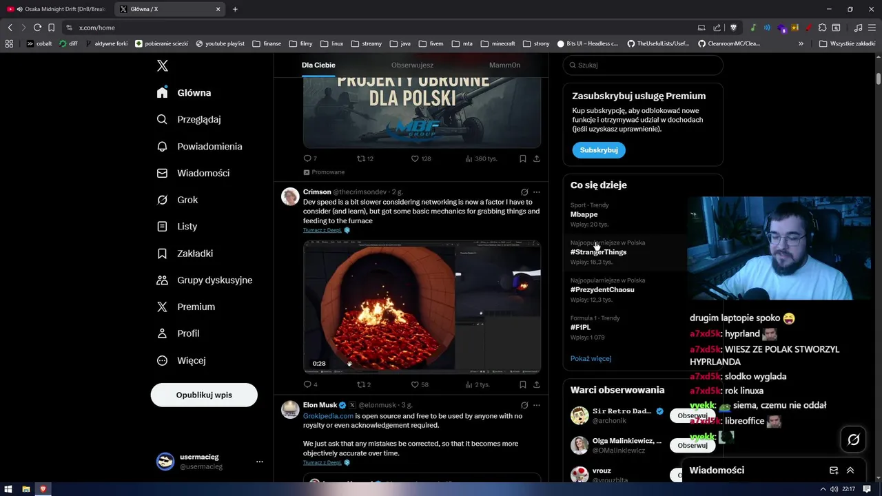Image resolution: width=882 pixels, height=496 pixels.
Task: Click Opublikuj wpis button
Action: click(204, 395)
